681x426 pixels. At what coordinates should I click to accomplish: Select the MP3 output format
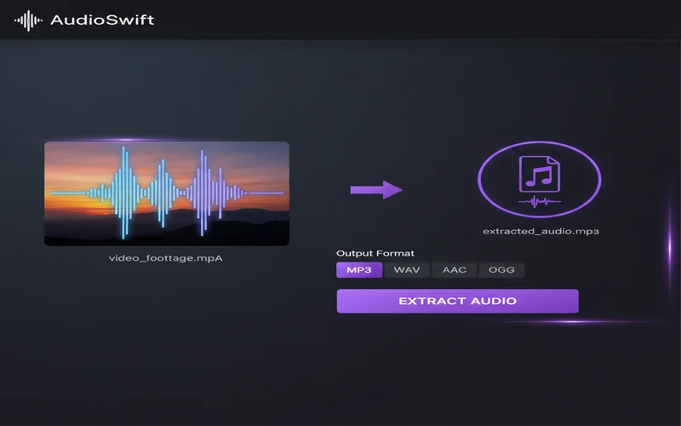pos(359,270)
